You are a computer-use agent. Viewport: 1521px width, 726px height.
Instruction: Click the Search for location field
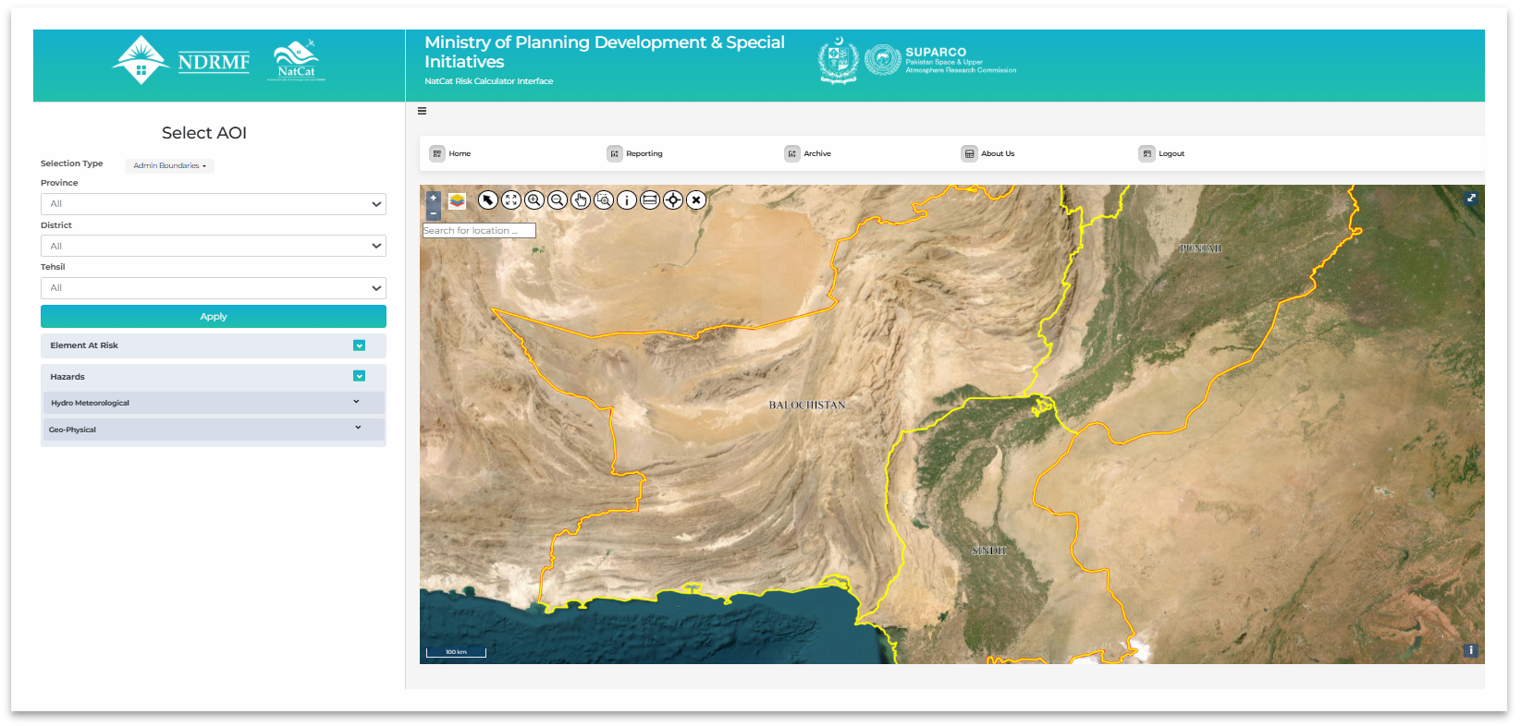pyautogui.click(x=479, y=231)
